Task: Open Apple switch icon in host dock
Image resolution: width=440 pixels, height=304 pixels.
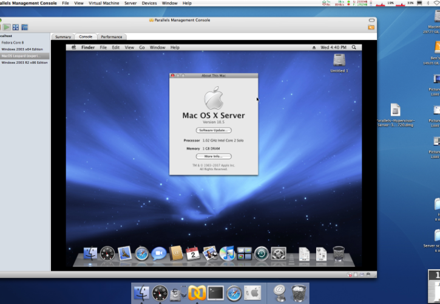Action: (x=252, y=292)
